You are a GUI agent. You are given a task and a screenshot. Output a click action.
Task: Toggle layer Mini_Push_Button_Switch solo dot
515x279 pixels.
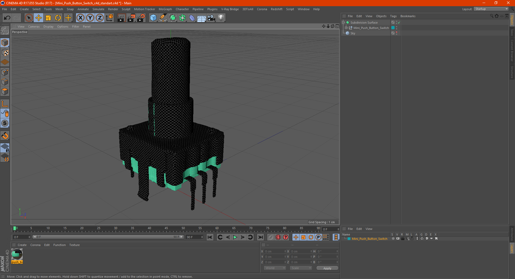click(x=393, y=238)
